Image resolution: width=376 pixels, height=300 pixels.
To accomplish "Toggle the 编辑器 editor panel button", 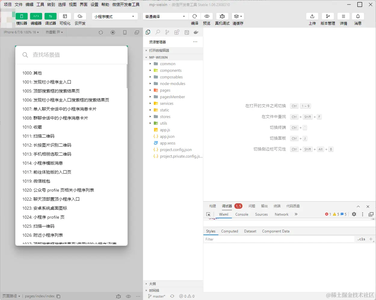I will coord(36,16).
